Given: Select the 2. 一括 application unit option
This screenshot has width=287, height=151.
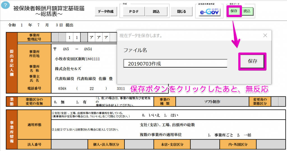Looking at the screenshot, I should pyautogui.click(x=244, y=135).
